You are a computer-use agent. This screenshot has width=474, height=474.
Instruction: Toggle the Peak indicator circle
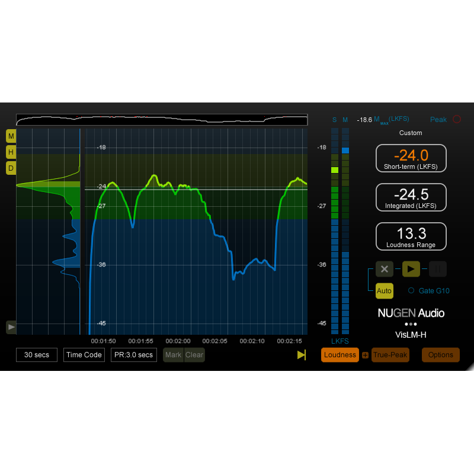click(x=457, y=120)
